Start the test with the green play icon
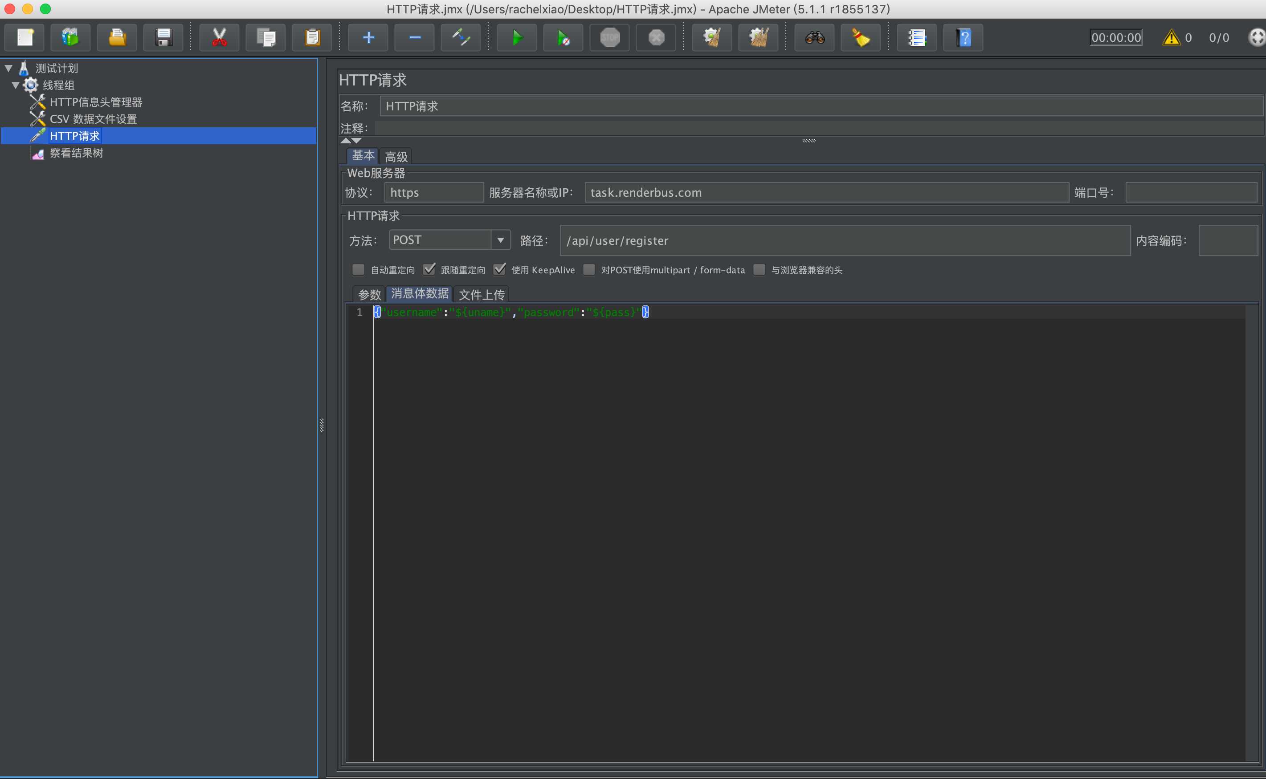 [x=517, y=37]
